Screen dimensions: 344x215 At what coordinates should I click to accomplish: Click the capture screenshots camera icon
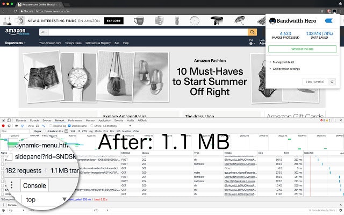click(x=17, y=126)
